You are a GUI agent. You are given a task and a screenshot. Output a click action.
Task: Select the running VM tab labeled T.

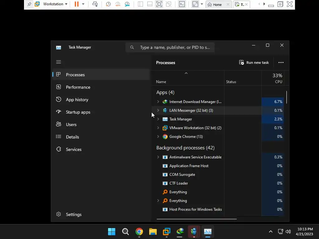tap(240, 4)
